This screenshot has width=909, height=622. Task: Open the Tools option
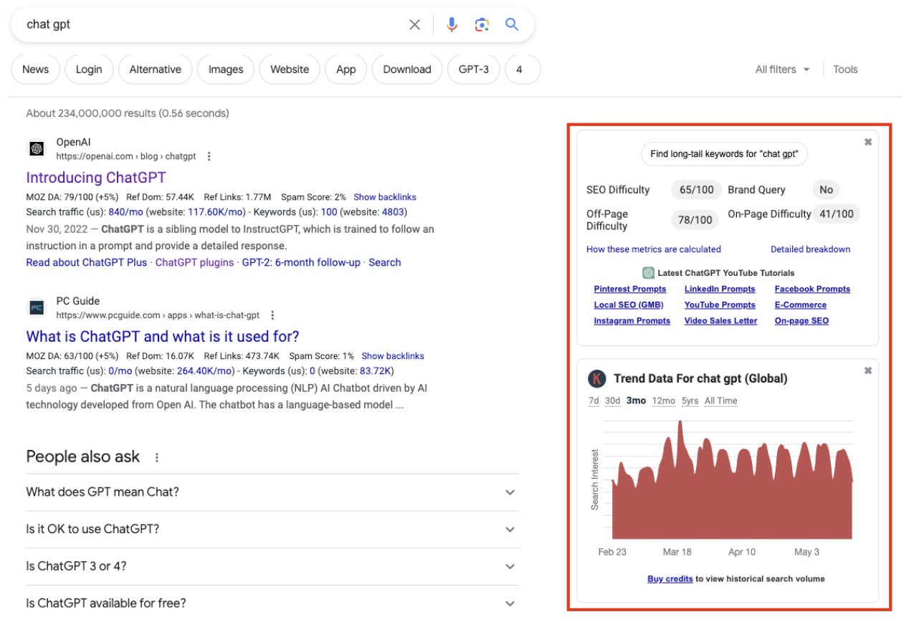click(845, 70)
